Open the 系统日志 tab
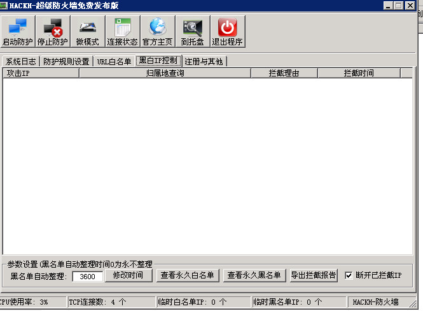The width and height of the screenshot is (423, 311). [x=21, y=61]
